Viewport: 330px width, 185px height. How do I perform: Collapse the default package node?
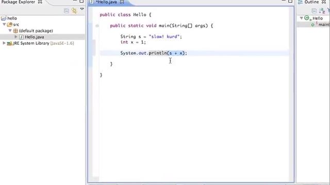(x=10, y=31)
